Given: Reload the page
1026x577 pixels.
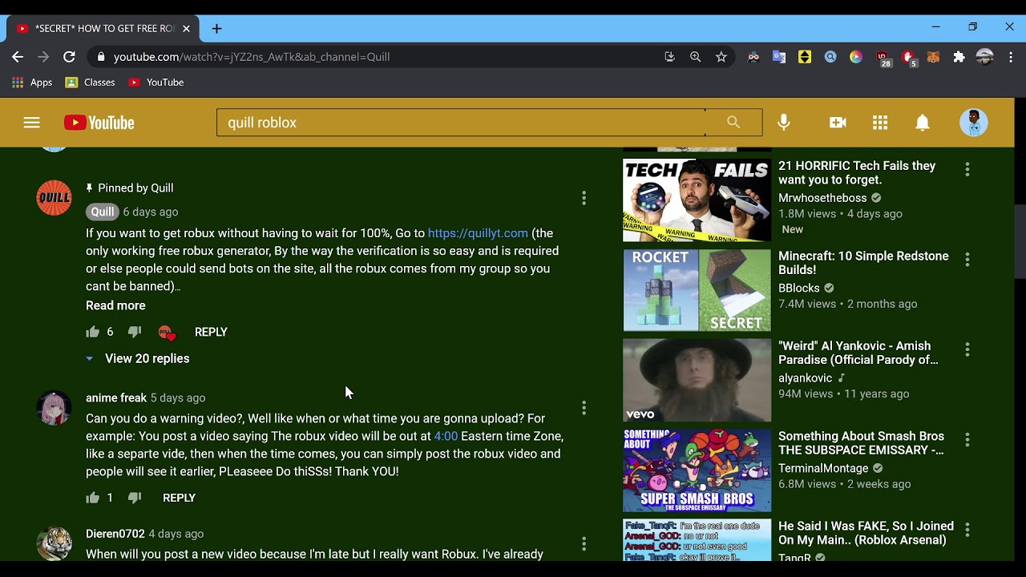Looking at the screenshot, I should point(69,57).
